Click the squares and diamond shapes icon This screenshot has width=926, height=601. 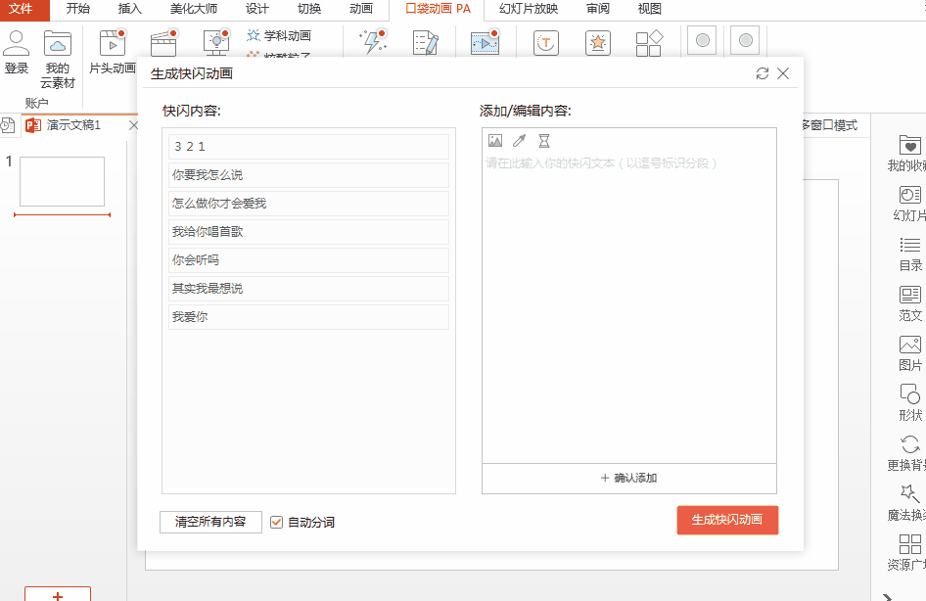pyautogui.click(x=649, y=43)
